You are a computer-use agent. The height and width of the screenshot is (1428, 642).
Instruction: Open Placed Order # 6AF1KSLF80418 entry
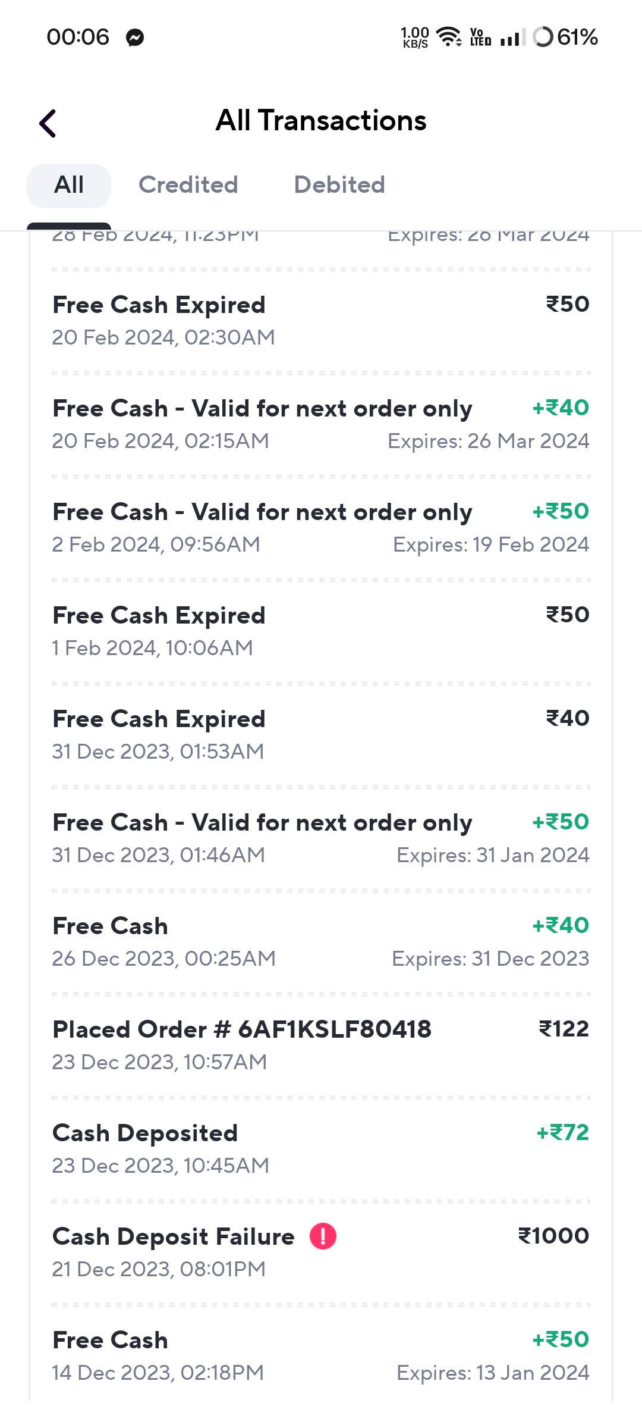[x=321, y=1045]
